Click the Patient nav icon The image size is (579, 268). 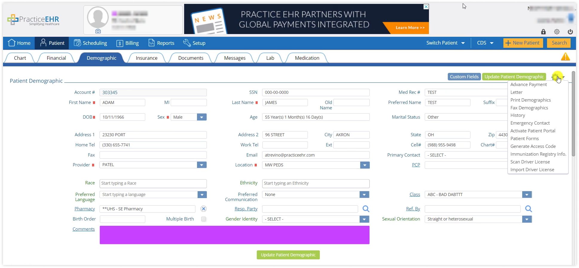43,43
